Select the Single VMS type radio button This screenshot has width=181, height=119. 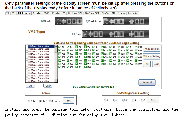coord(42,21)
